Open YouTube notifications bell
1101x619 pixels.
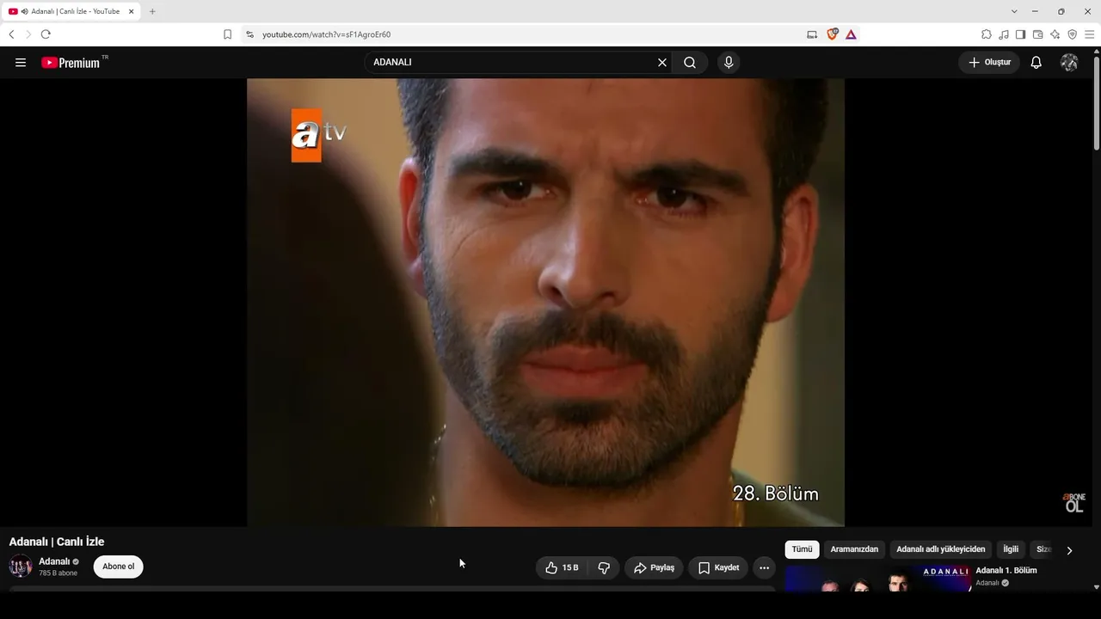1036,63
